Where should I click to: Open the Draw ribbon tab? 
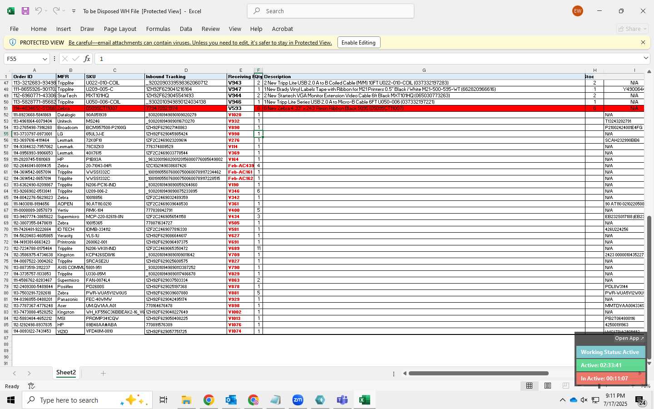(x=87, y=29)
